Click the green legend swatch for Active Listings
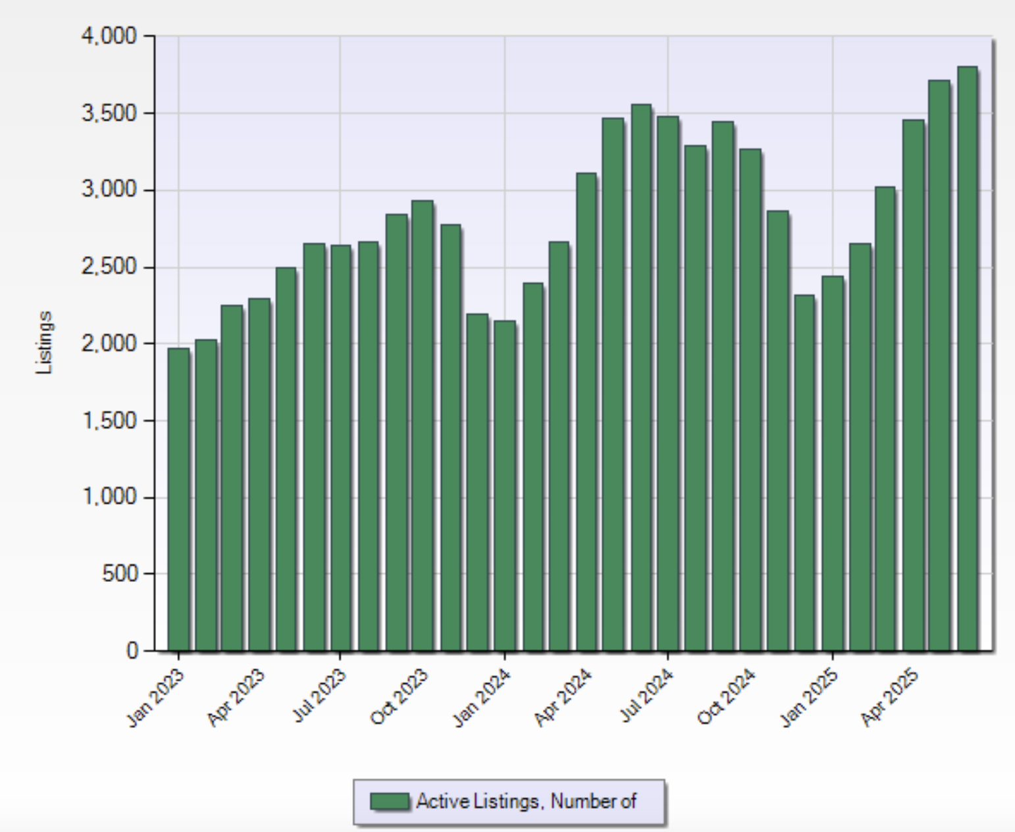The width and height of the screenshot is (1015, 832). (389, 801)
